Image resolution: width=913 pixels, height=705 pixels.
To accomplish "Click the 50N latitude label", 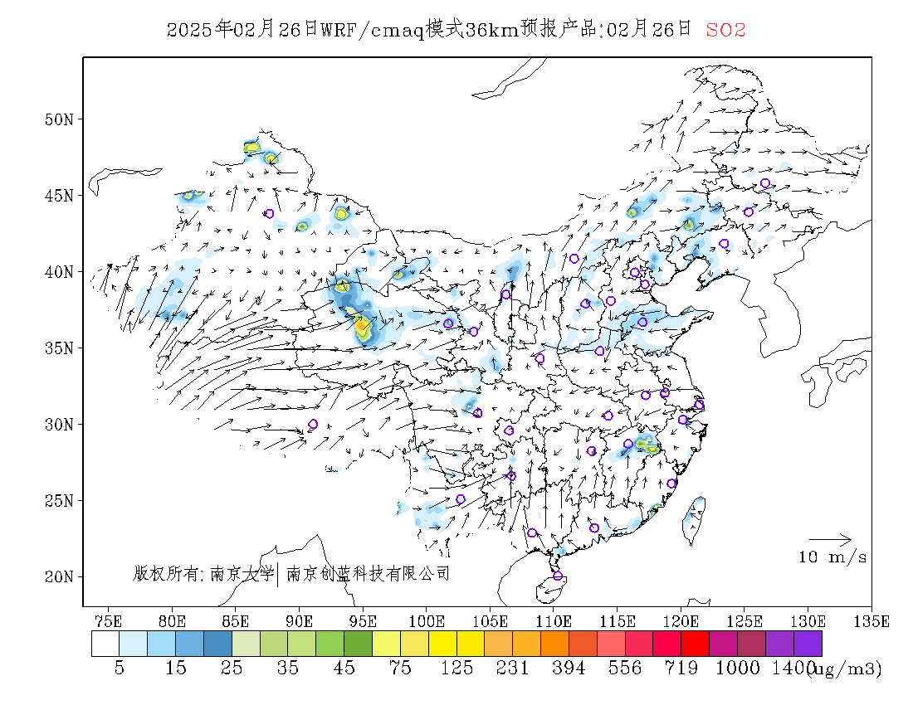I will click(60, 119).
